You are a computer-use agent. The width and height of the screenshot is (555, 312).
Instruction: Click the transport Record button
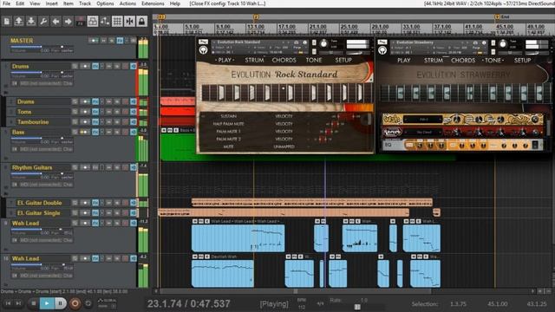click(x=75, y=303)
